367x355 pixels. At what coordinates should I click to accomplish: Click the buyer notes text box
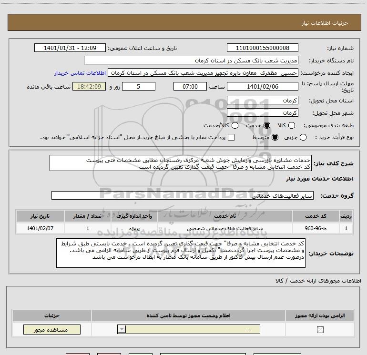[181, 253]
